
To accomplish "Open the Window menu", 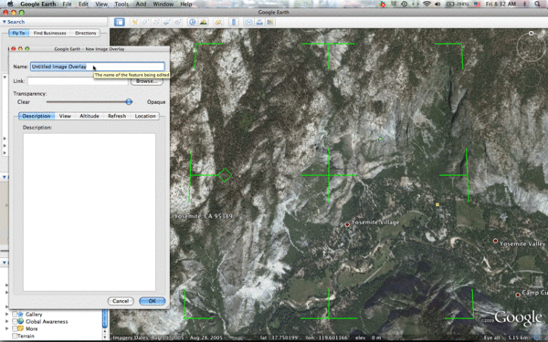I will pyautogui.click(x=163, y=5).
